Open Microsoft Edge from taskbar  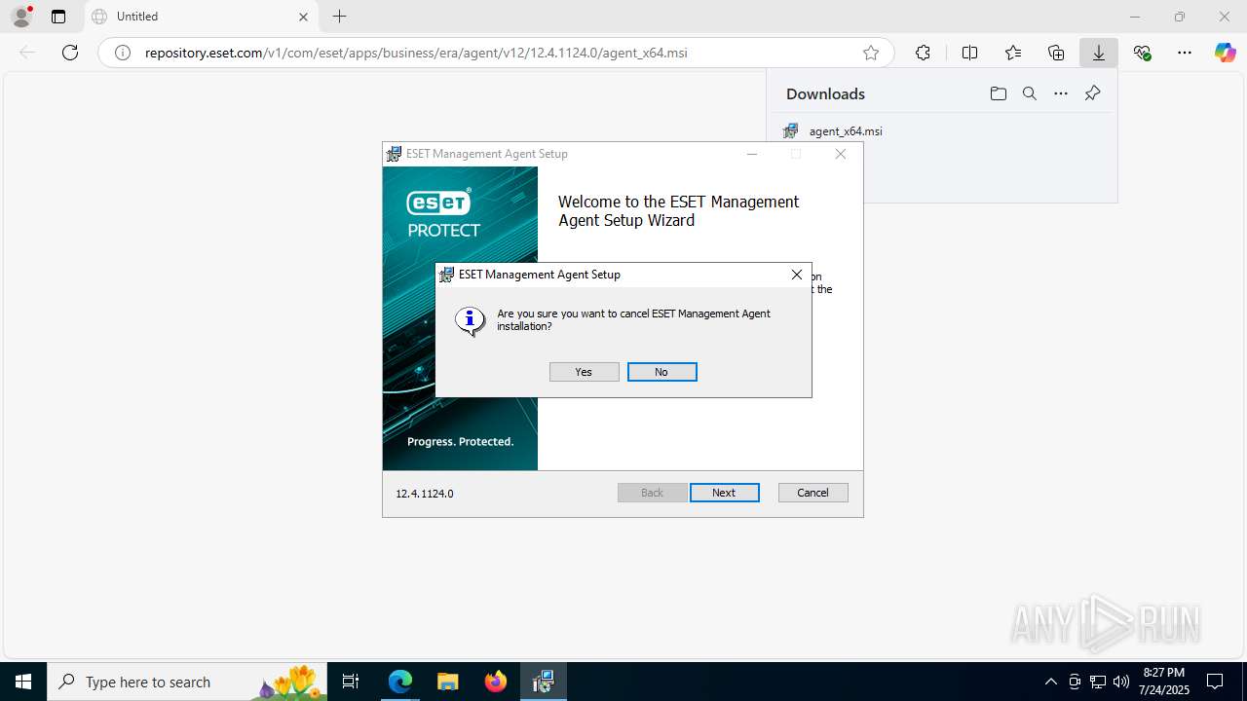tap(400, 682)
